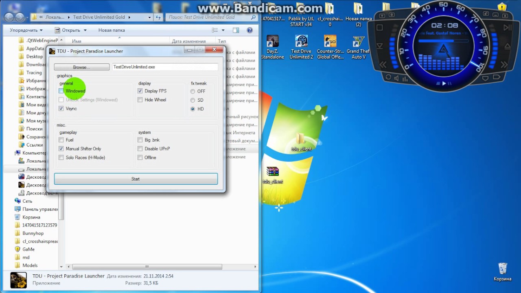Click the Browse... button in launcher
Viewport: 521px width, 293px height.
[x=81, y=67]
